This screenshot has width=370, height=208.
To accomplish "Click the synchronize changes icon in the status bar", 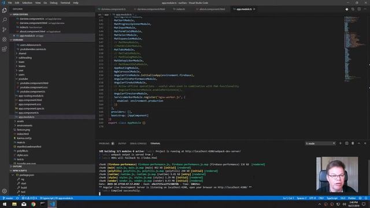I will pyautogui.click(x=17, y=198).
